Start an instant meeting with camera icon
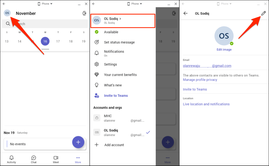269x166 pixels. 84,13
